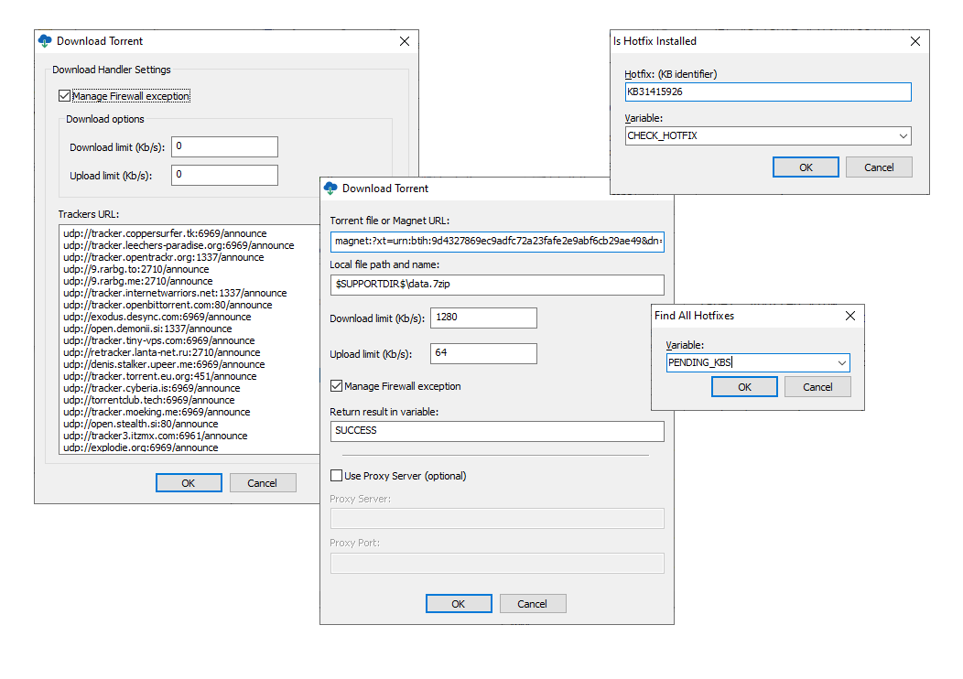Edit Download limit field showing 0
Screen dimensions: 963x679
(224, 146)
